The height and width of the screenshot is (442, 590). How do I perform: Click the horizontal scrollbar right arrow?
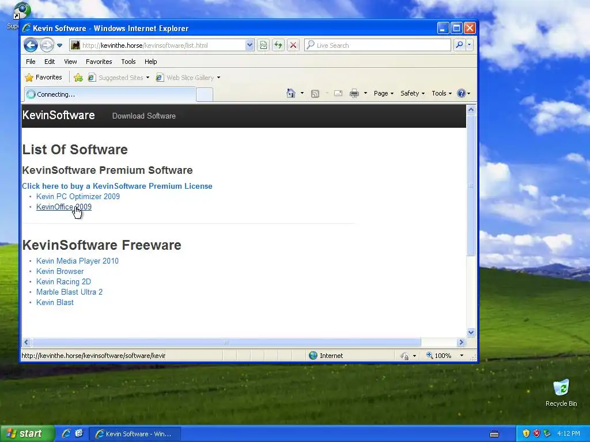coord(462,342)
